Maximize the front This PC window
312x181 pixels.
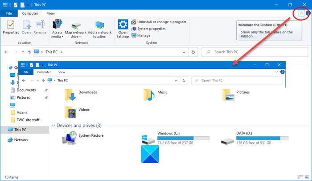point(267,65)
